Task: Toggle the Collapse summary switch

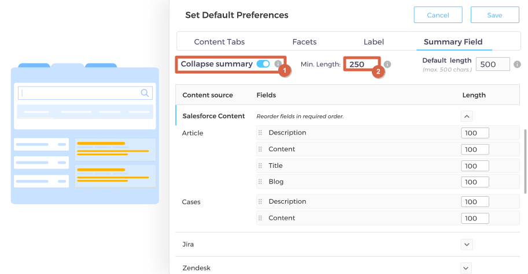Action: coord(263,64)
